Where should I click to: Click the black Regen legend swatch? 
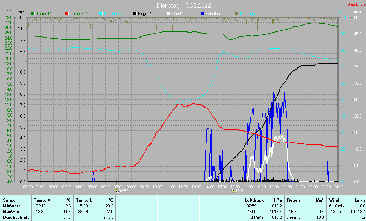[x=135, y=14]
